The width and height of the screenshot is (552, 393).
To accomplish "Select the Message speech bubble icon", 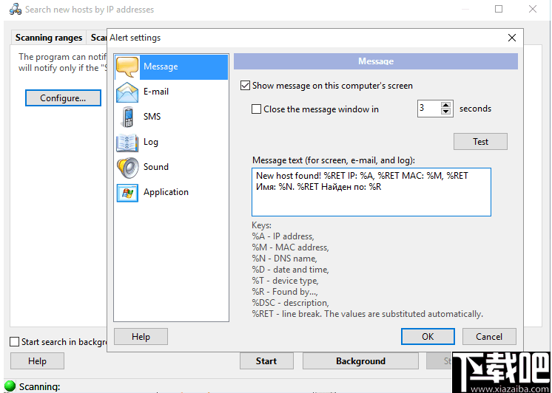I will (127, 66).
